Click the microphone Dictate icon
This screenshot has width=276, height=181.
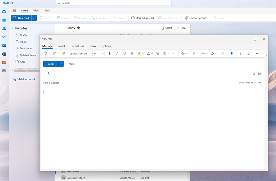point(231,54)
